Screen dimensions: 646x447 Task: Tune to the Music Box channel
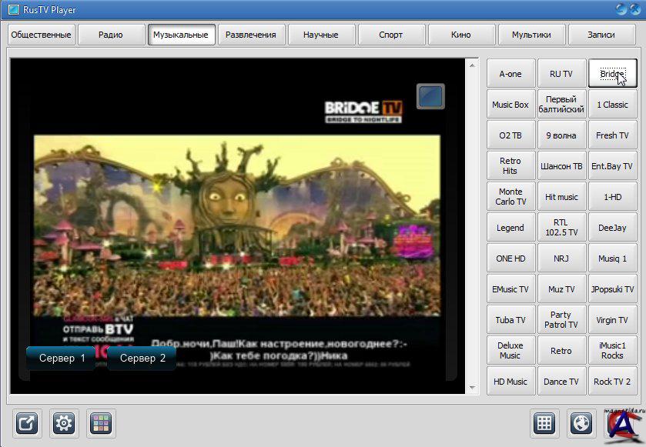510,105
